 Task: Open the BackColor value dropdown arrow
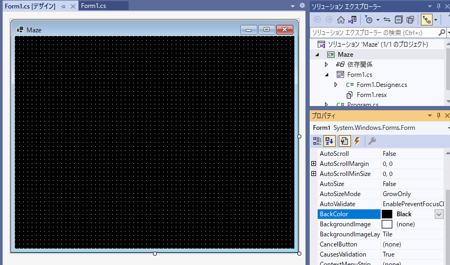click(x=439, y=214)
